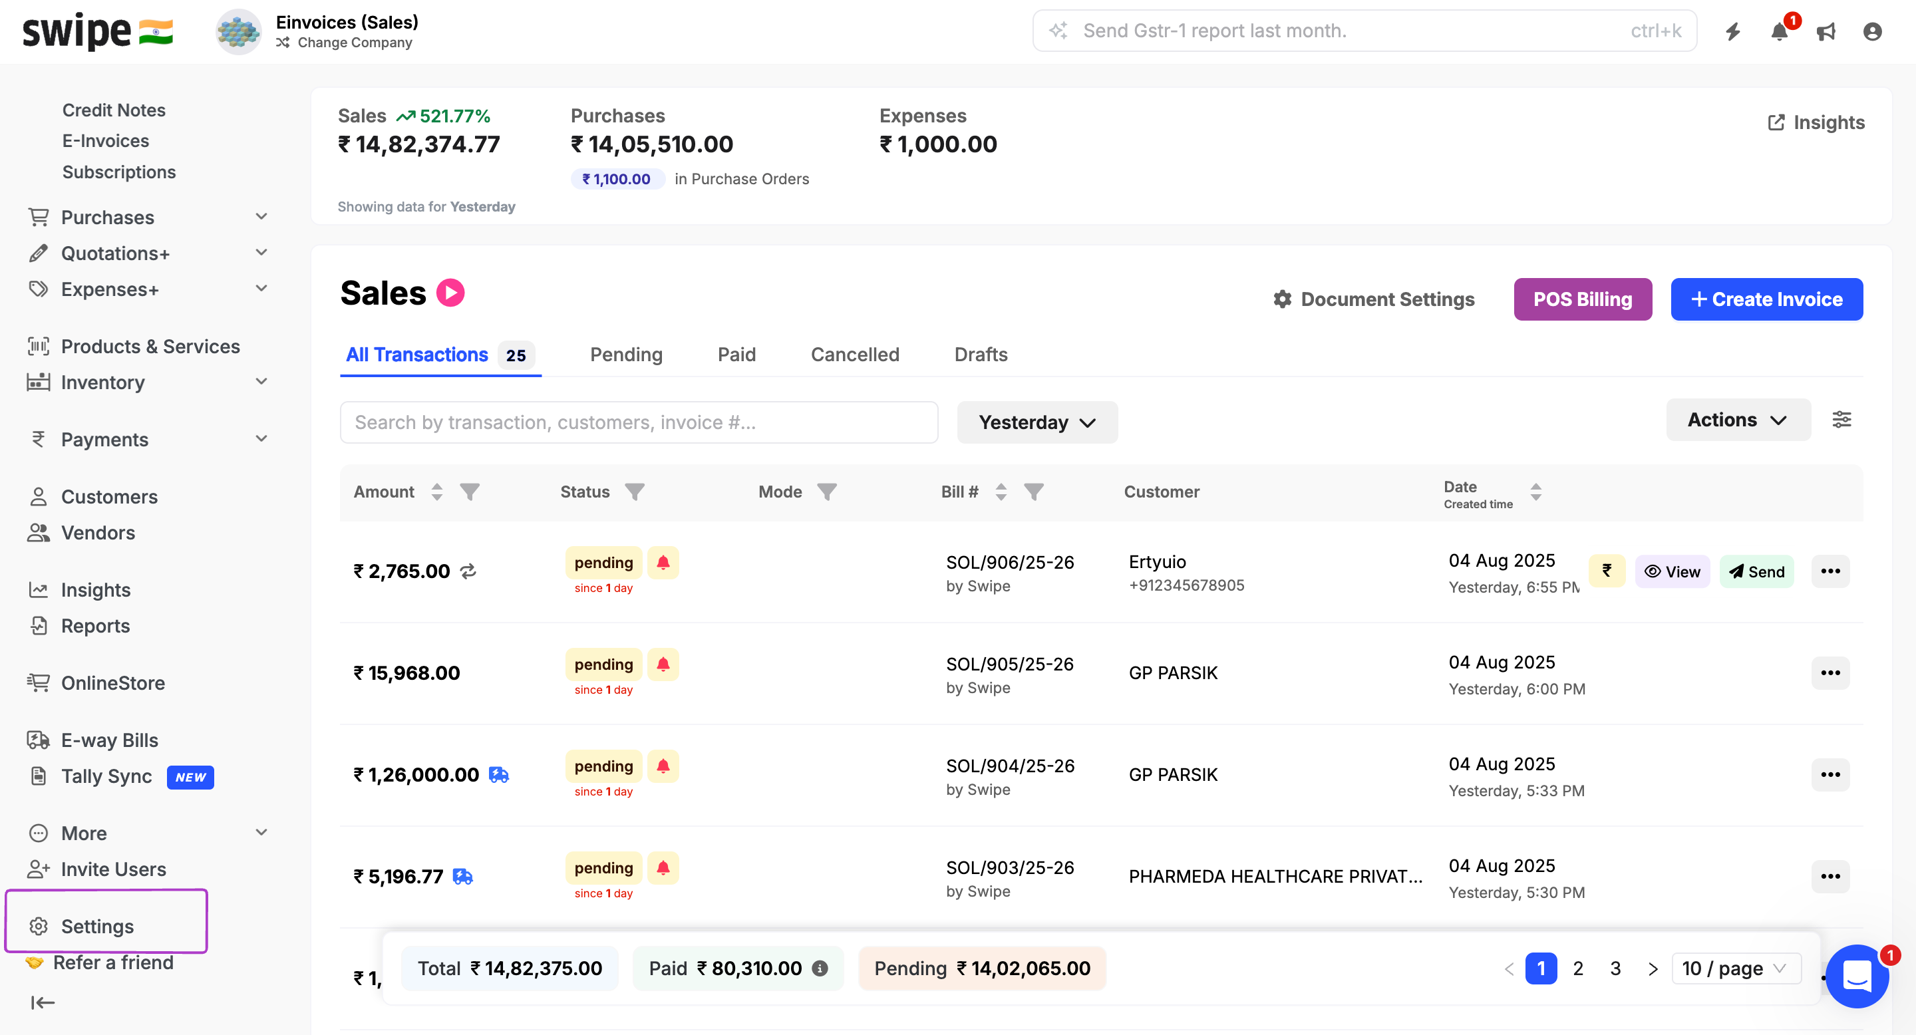Click the notification bell in top bar
This screenshot has height=1035, width=1916.
pyautogui.click(x=1778, y=31)
